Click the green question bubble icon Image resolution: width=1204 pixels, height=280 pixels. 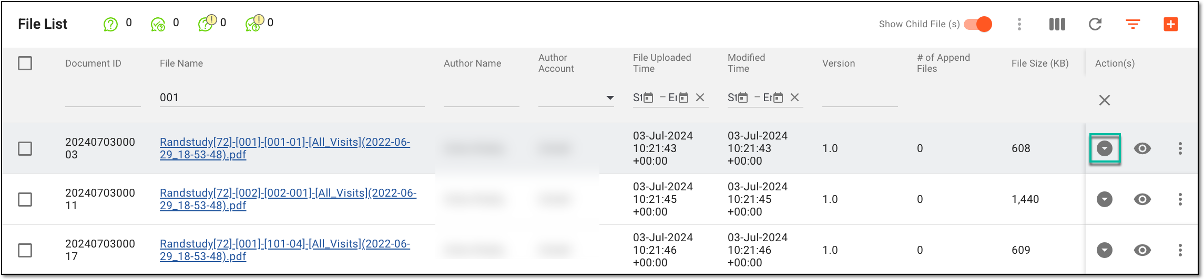point(110,24)
